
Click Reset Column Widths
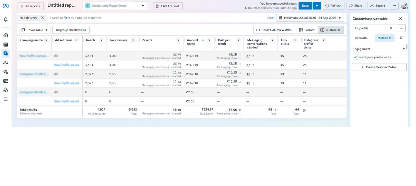click(274, 30)
